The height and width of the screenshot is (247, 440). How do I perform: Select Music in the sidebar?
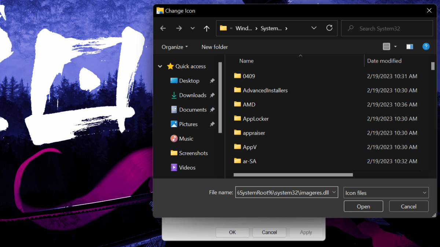click(x=186, y=139)
